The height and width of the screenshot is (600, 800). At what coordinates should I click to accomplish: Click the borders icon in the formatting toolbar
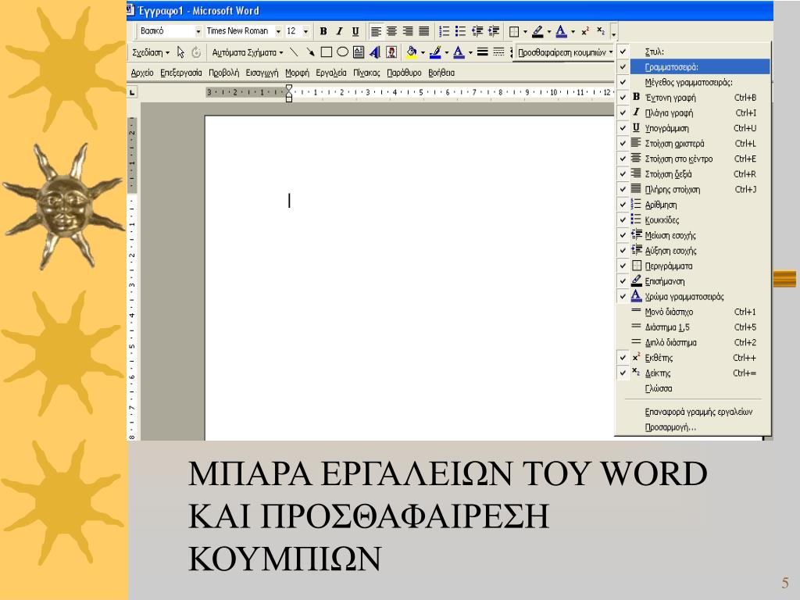pyautogui.click(x=514, y=31)
